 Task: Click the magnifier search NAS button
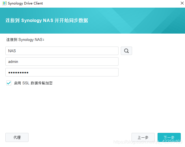126,51
